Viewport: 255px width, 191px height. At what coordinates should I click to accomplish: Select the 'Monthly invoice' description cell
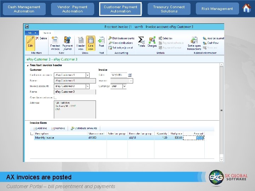tap(61, 138)
